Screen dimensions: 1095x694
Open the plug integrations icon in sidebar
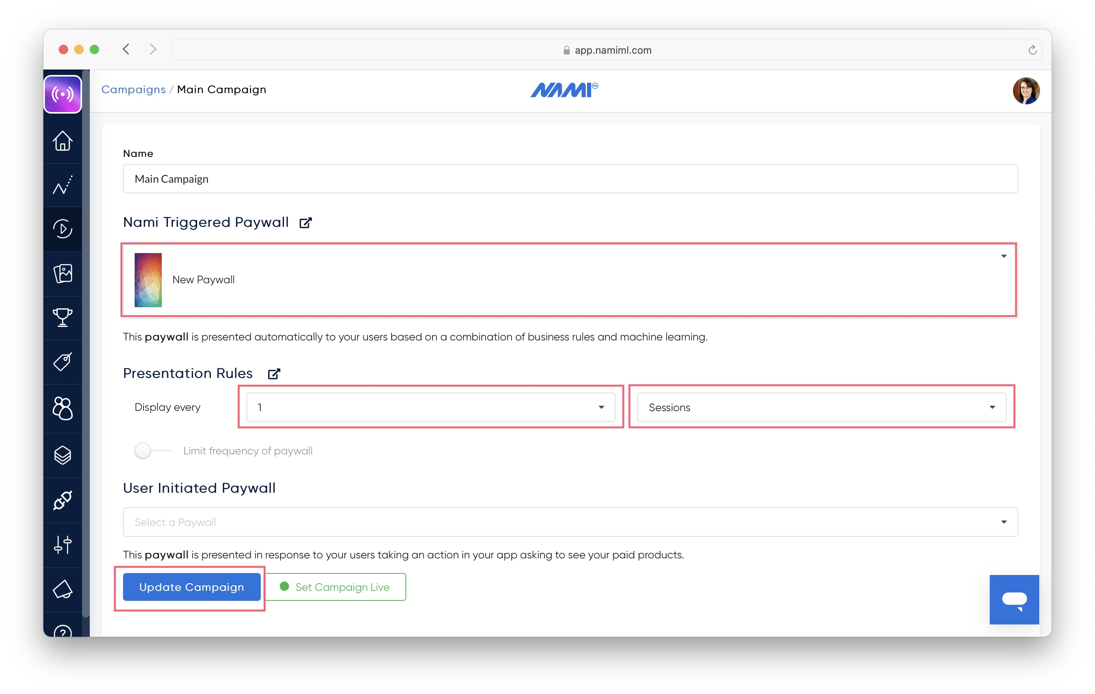63,500
